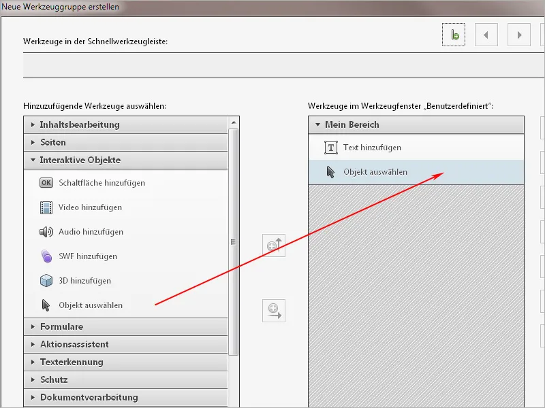Click the arrow cursor icon in Mein Bereich
Viewport: 545px width, 408px height.
point(330,172)
